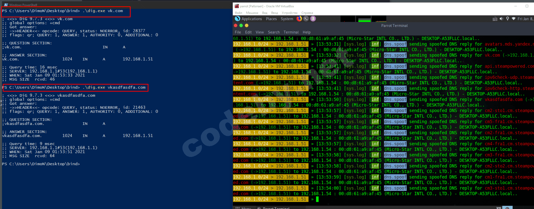
Task: Click 'MSG SIZE rcvd: 46' in PowerShell
Action: pos(32,79)
